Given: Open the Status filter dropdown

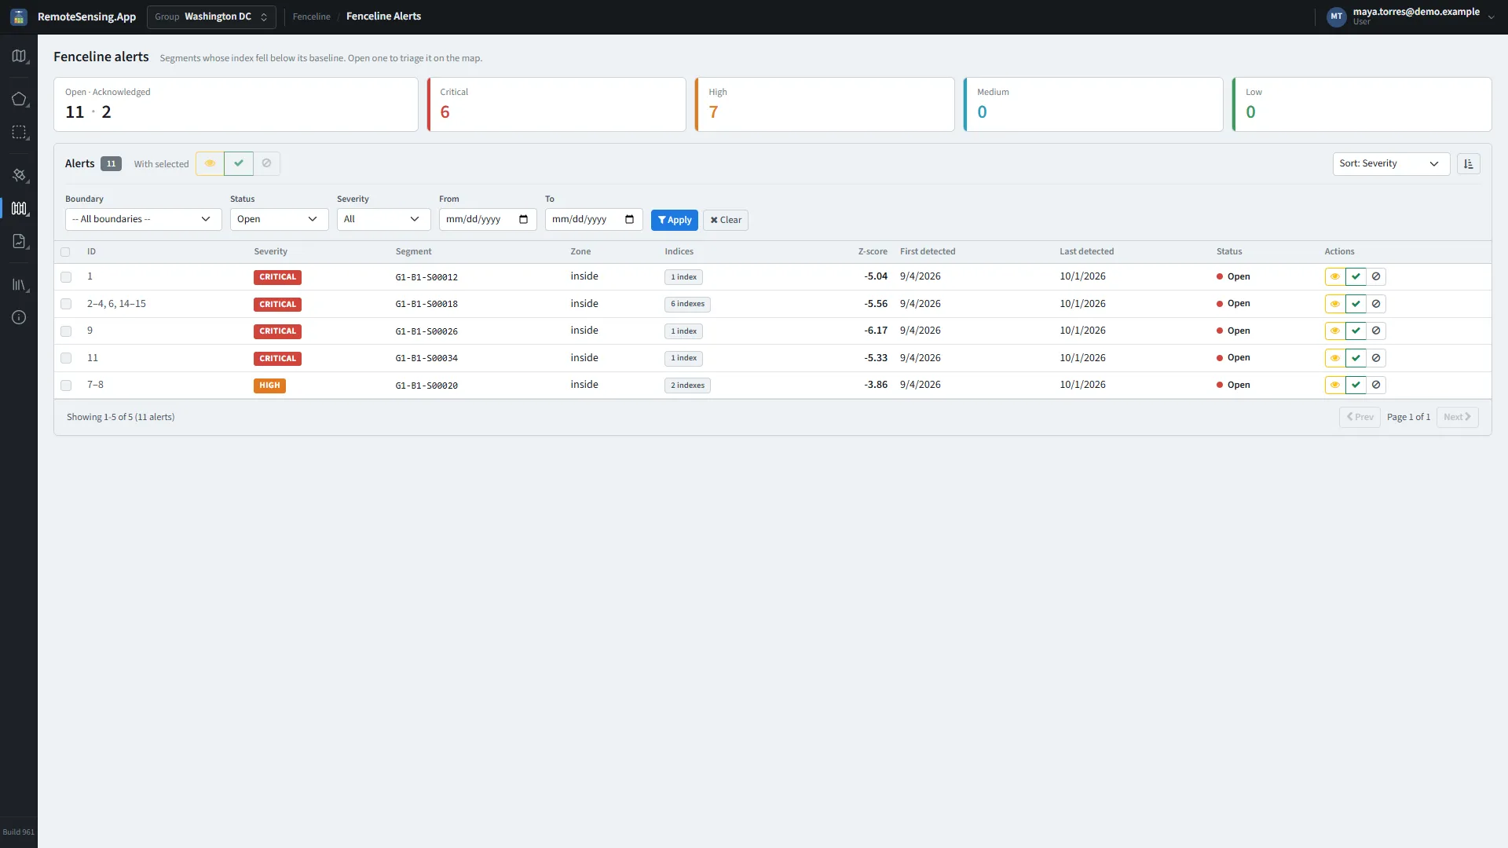Looking at the screenshot, I should (x=279, y=219).
